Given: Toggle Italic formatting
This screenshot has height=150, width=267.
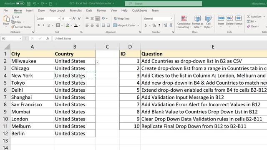Looking at the screenshot, I should (x=43, y=25).
